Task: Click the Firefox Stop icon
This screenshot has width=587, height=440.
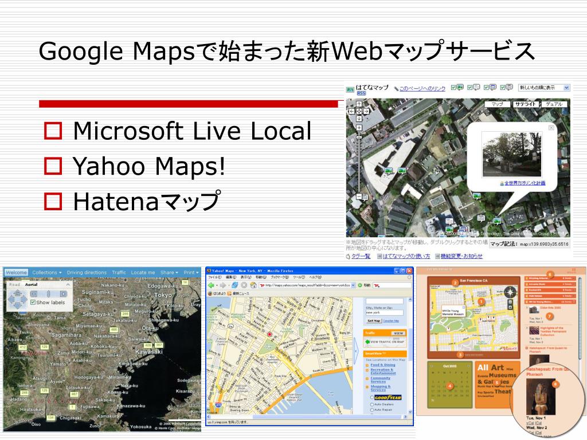Action: click(244, 285)
